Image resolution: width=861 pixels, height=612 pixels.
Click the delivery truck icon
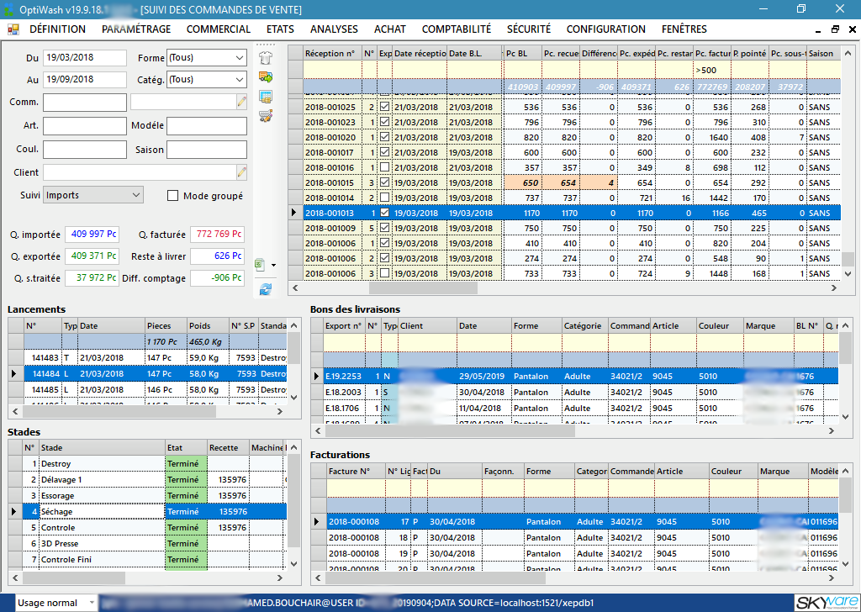pyautogui.click(x=266, y=76)
